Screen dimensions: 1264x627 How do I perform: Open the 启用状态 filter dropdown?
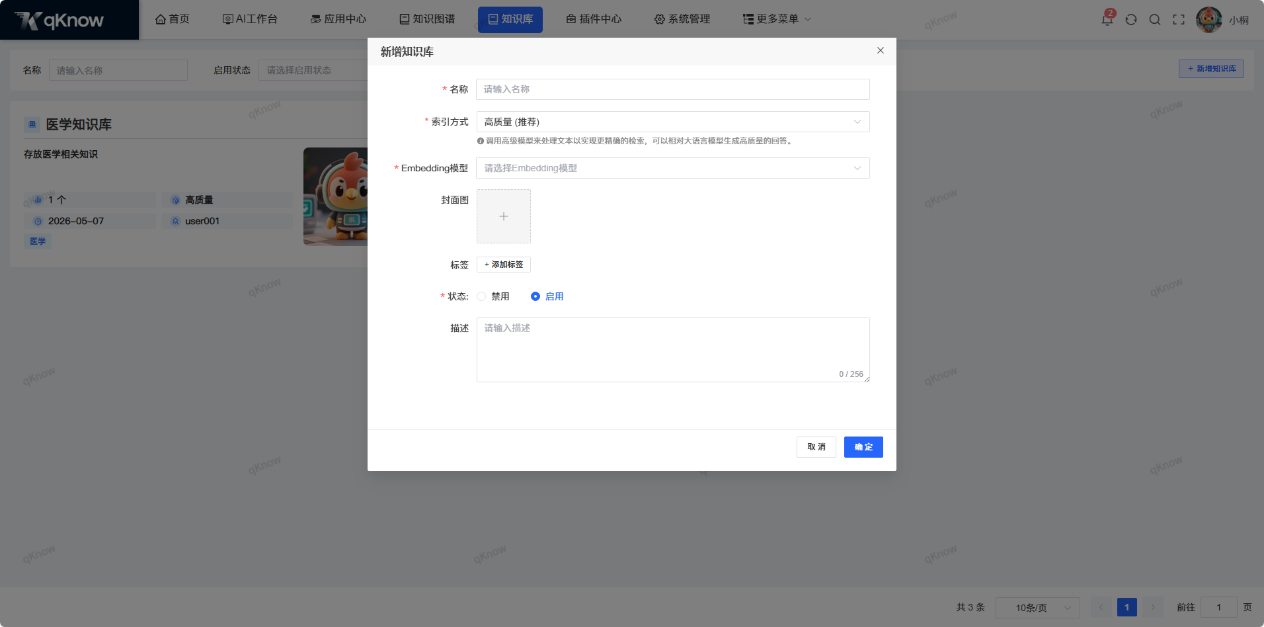click(313, 70)
